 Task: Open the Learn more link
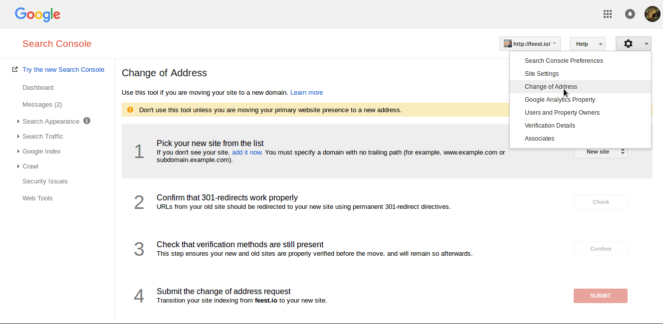306,93
